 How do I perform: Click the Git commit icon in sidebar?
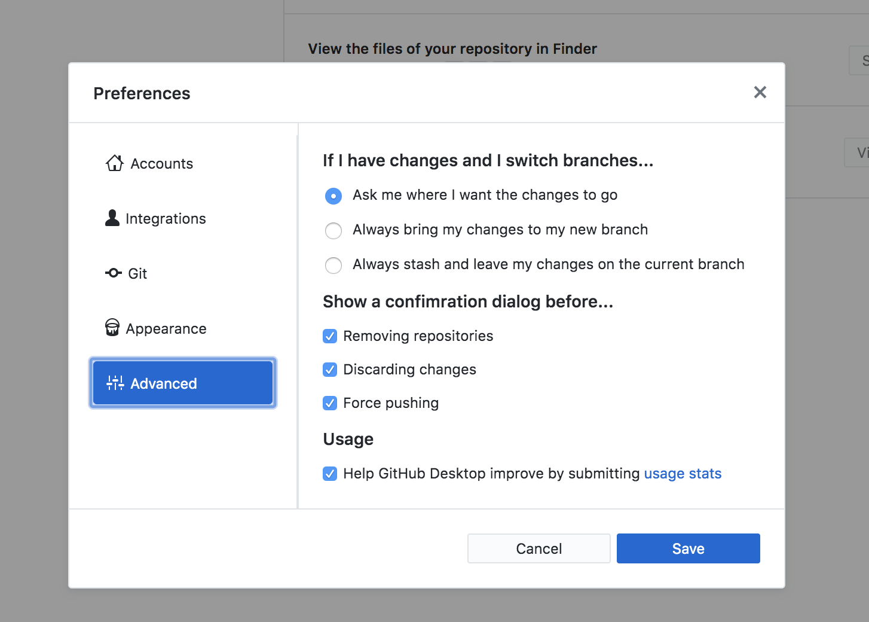click(112, 273)
